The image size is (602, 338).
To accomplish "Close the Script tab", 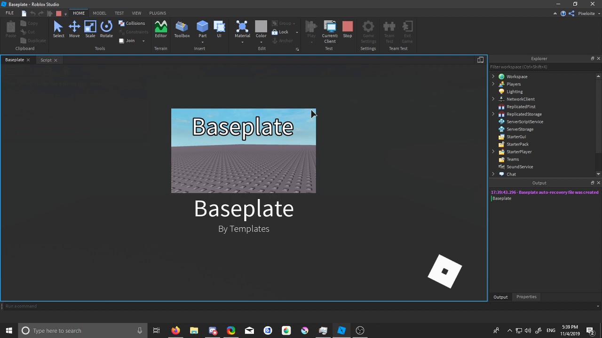I will coord(55,60).
